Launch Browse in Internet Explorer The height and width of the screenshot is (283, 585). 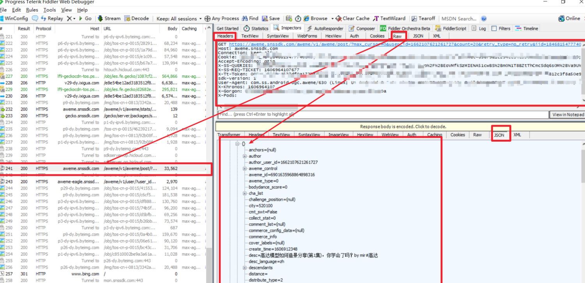[x=316, y=18]
